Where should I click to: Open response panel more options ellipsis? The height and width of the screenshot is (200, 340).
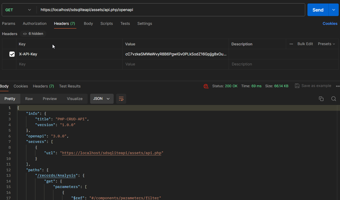pyautogui.click(x=338, y=86)
